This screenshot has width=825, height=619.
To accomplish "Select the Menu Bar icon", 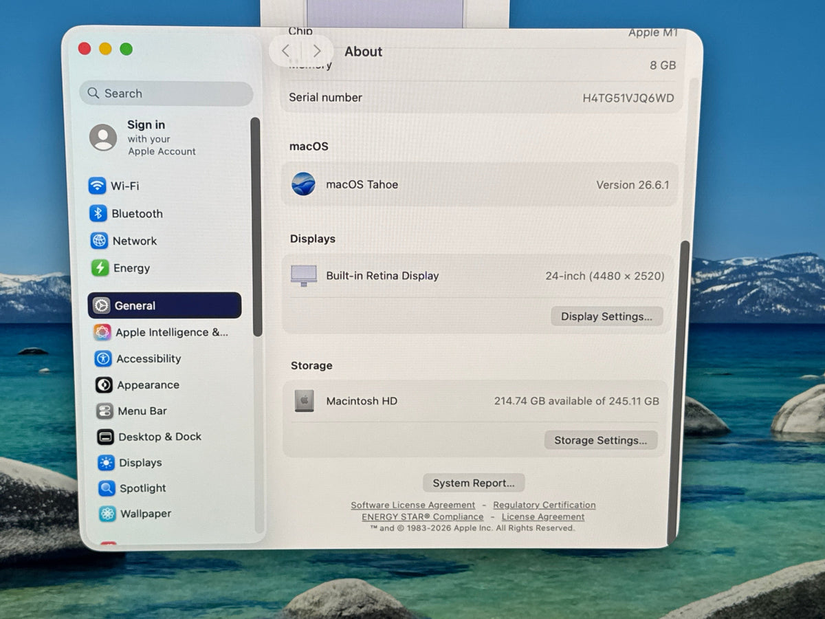I will (104, 411).
